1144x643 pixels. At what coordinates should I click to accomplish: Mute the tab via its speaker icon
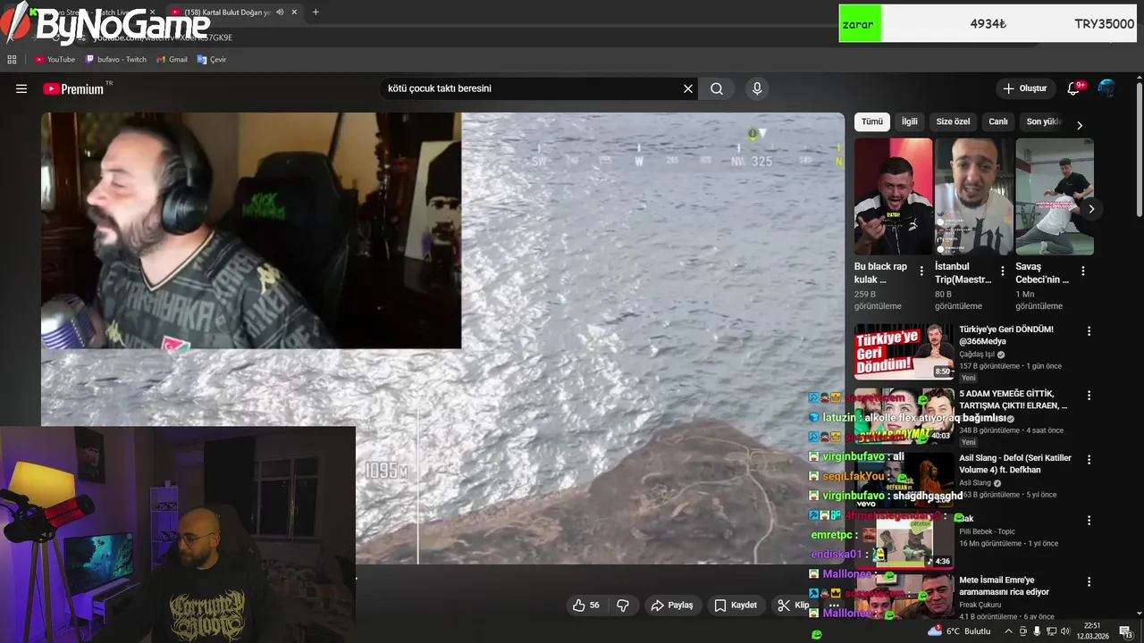click(281, 12)
